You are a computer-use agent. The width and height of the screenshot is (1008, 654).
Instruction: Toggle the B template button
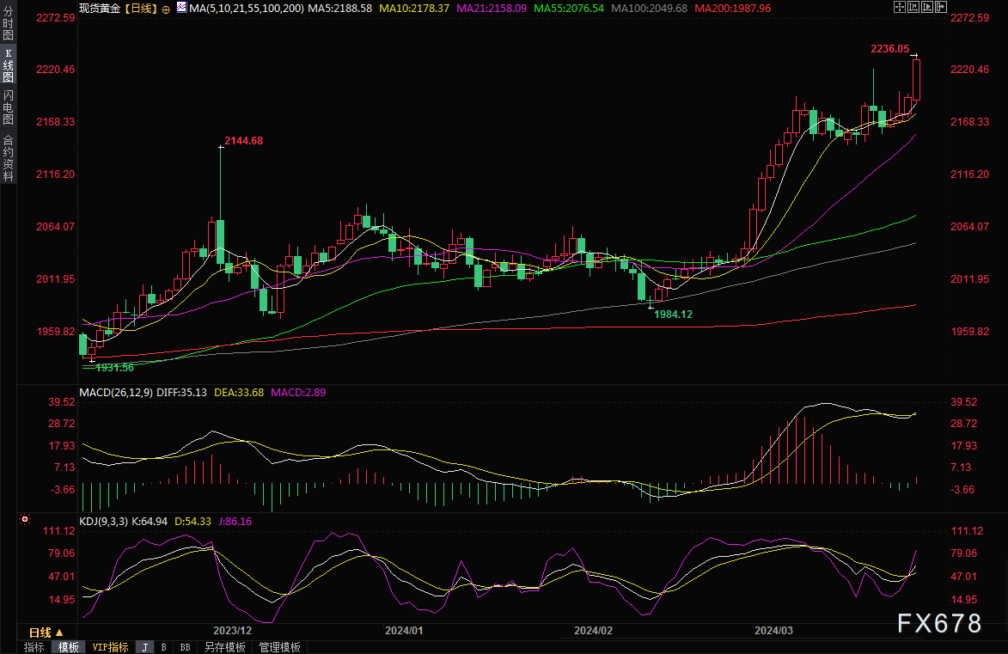pyautogui.click(x=163, y=647)
